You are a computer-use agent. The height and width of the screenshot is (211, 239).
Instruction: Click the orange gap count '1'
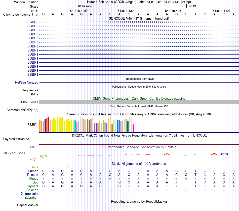[x=68, y=167]
